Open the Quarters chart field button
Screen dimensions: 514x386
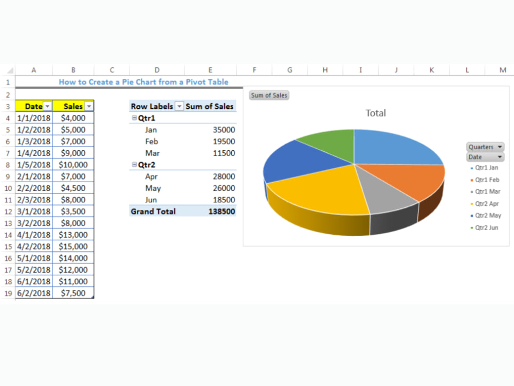pyautogui.click(x=485, y=147)
